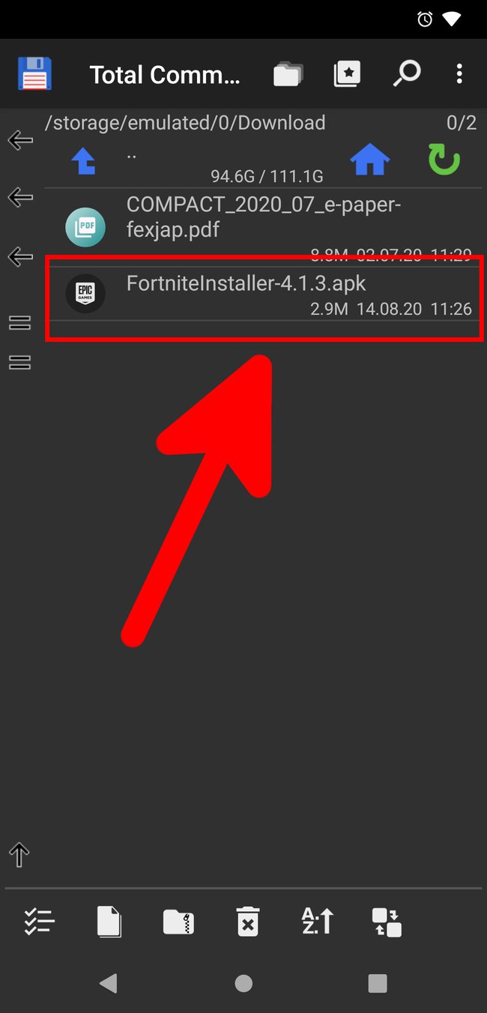The width and height of the screenshot is (487, 1013).
Task: Tap the green refresh icon
Action: click(444, 160)
